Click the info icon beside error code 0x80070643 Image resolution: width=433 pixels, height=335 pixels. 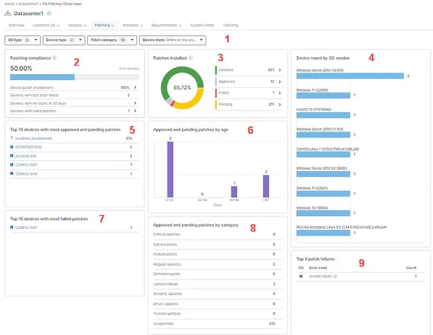click(x=336, y=276)
